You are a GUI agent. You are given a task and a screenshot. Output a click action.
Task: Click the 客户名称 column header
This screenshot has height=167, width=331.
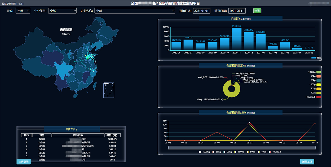point(78,135)
